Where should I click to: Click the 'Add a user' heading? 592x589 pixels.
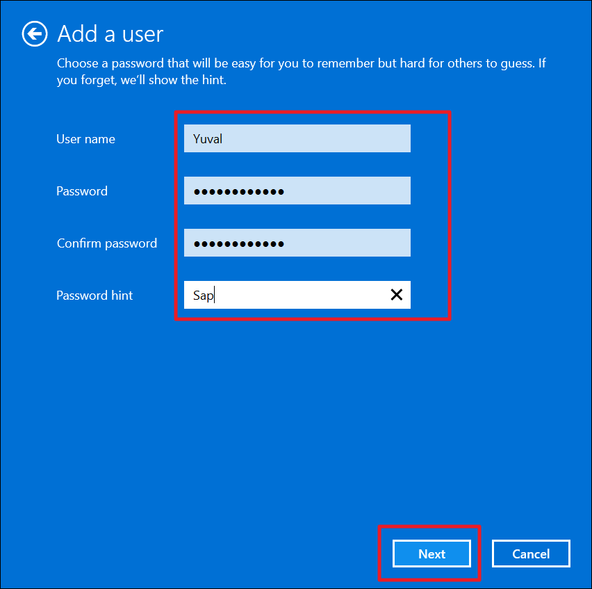(x=110, y=33)
